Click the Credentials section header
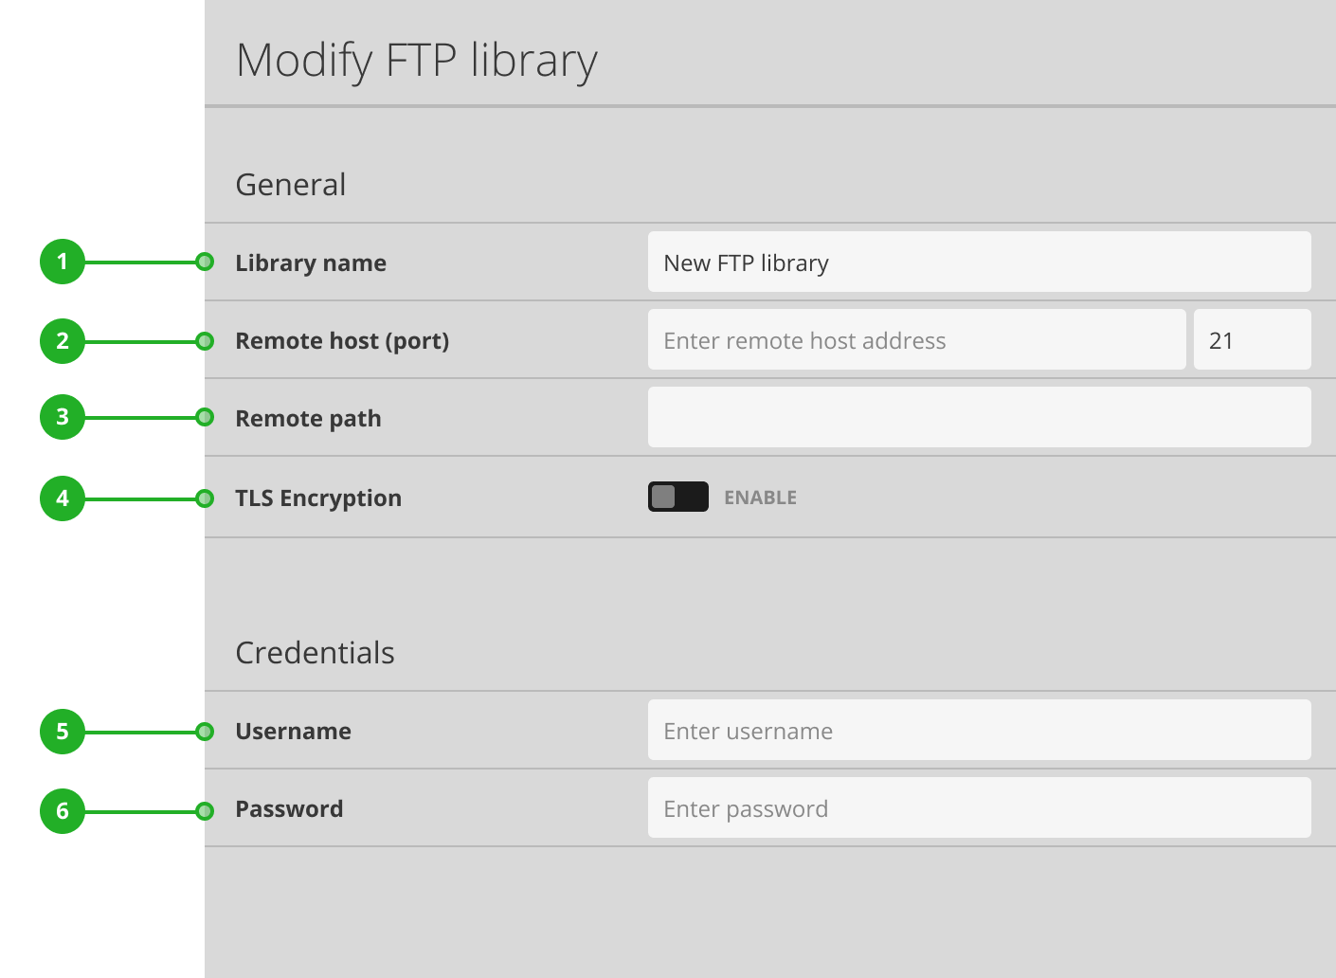 pos(316,652)
